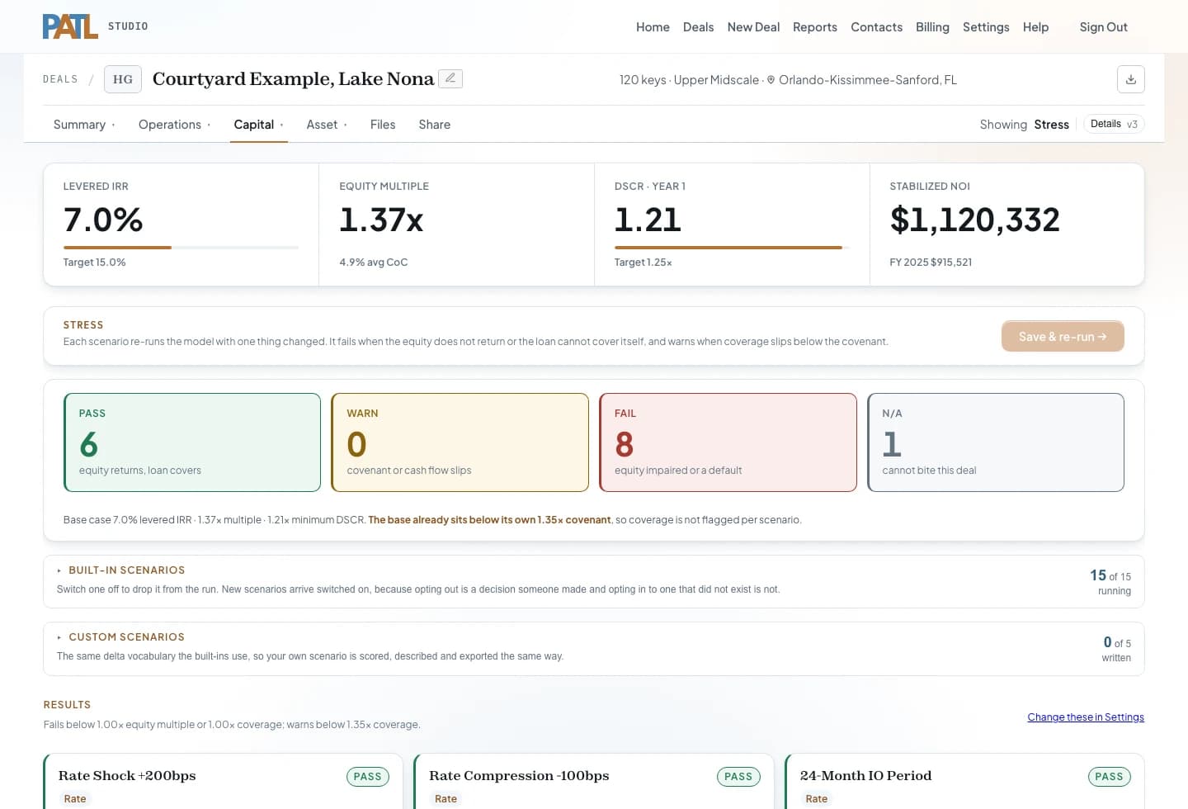The image size is (1188, 809).
Task: Open the Operations tab dropdown
Action: [x=174, y=125]
